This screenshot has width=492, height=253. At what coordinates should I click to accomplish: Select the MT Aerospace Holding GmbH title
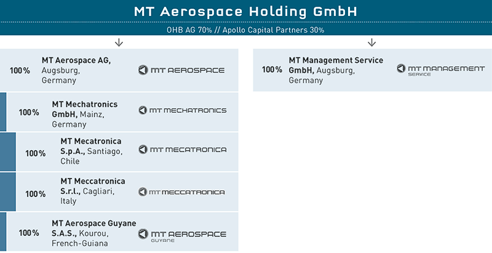(245, 12)
